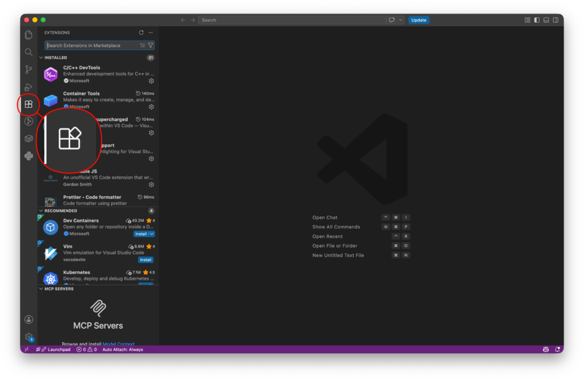Install the Vim extension
This screenshot has width=584, height=380.
click(145, 260)
